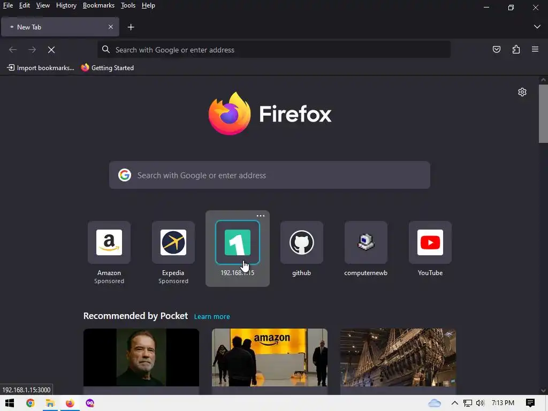Click the 7:13 PM clock
The width and height of the screenshot is (548, 411).
click(x=503, y=403)
